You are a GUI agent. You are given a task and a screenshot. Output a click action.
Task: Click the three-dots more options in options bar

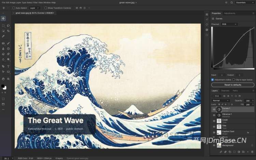tap(89, 8)
